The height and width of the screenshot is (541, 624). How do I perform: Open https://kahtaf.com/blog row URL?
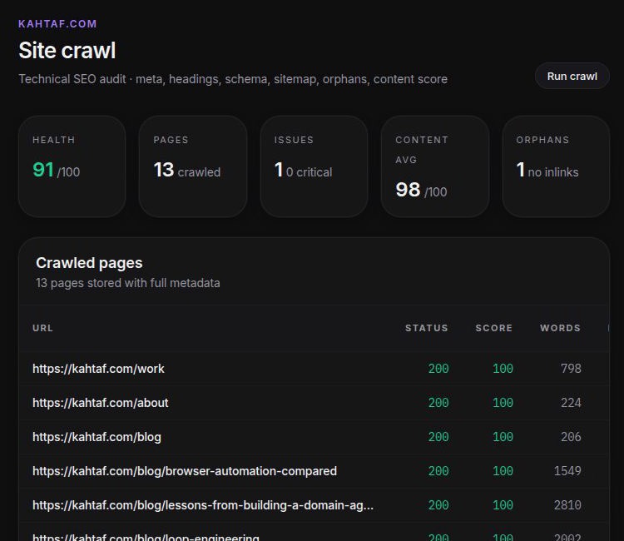[97, 437]
